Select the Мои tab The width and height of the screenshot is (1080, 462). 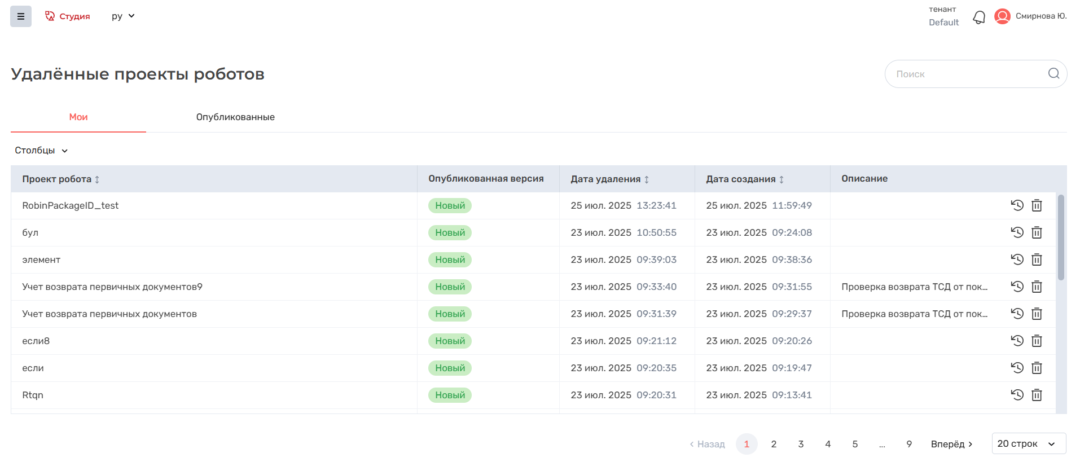[78, 117]
